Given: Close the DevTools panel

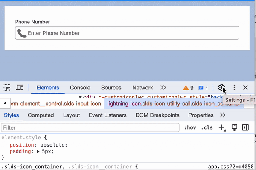Looking at the screenshot, I should click(245, 88).
